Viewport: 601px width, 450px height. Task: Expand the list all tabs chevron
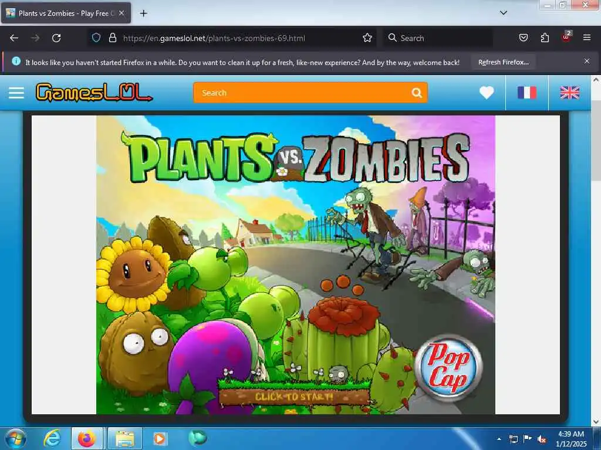504,13
